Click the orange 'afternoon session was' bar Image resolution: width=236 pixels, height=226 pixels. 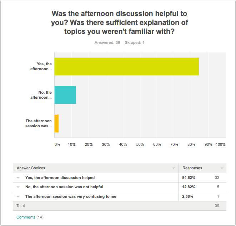pos(56,124)
